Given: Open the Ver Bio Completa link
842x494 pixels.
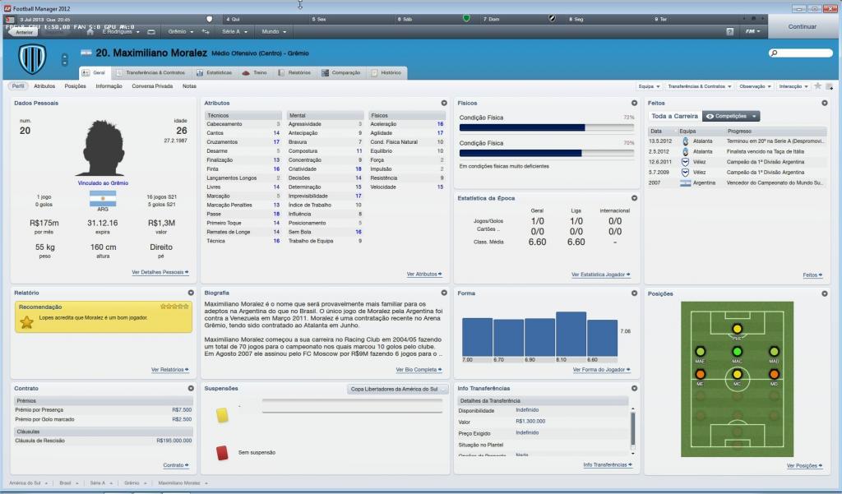Looking at the screenshot, I should pyautogui.click(x=419, y=369).
